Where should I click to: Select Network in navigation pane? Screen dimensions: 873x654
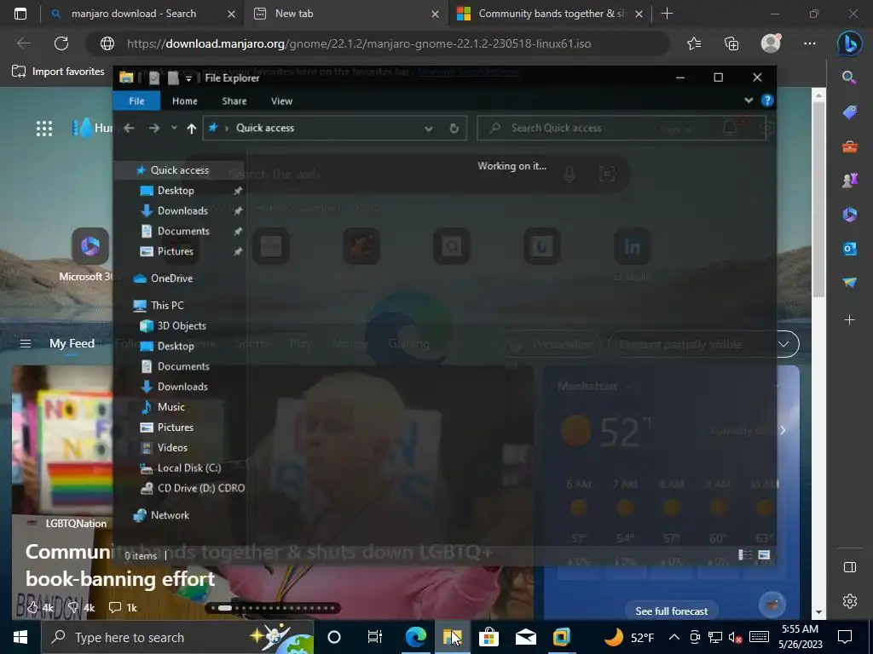pyautogui.click(x=170, y=515)
